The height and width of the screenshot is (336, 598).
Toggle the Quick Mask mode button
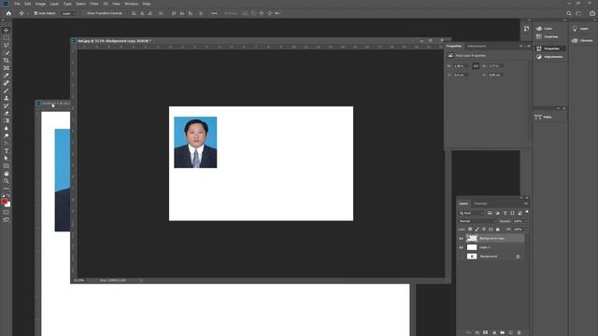7,212
